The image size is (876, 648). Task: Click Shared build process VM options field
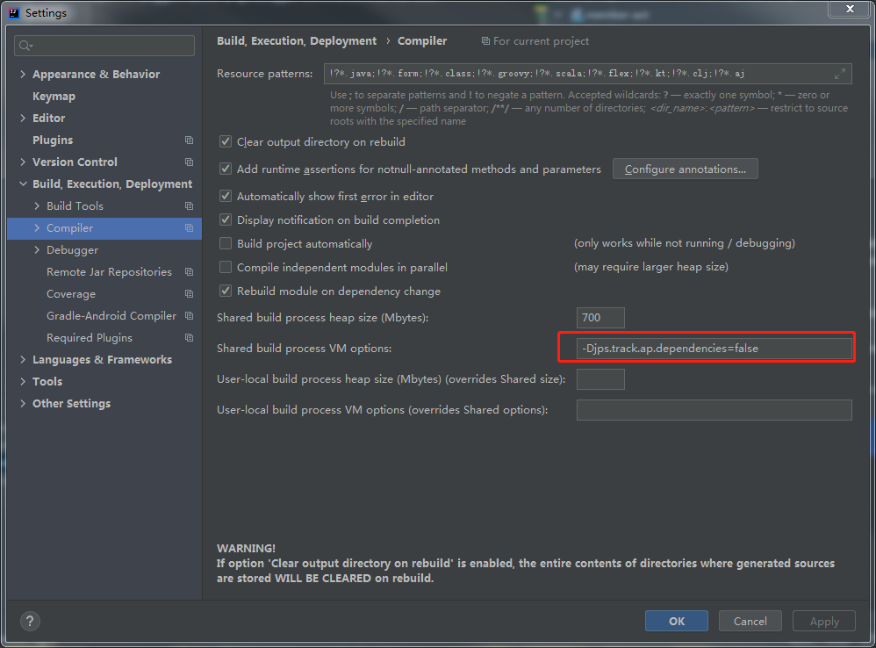(714, 349)
